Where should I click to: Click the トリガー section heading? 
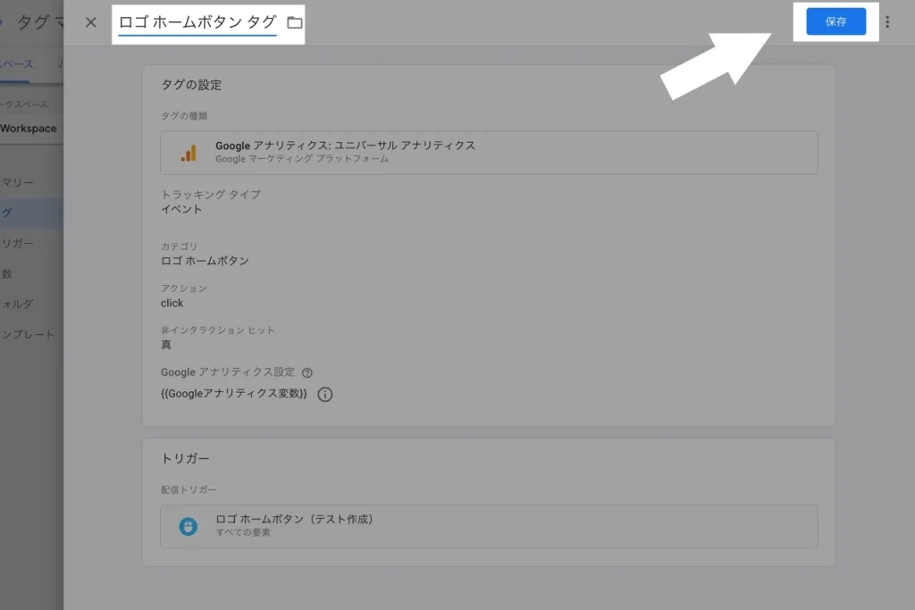[185, 459]
